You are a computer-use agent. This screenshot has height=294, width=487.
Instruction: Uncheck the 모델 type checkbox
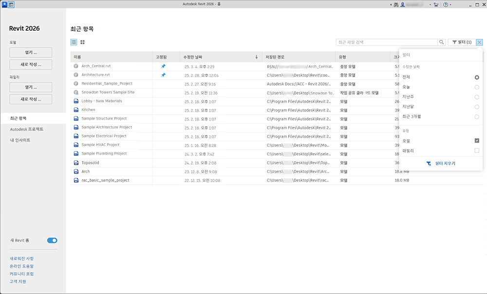coord(477,140)
